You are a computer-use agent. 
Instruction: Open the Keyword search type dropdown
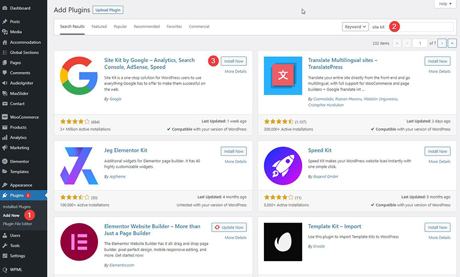(x=355, y=27)
